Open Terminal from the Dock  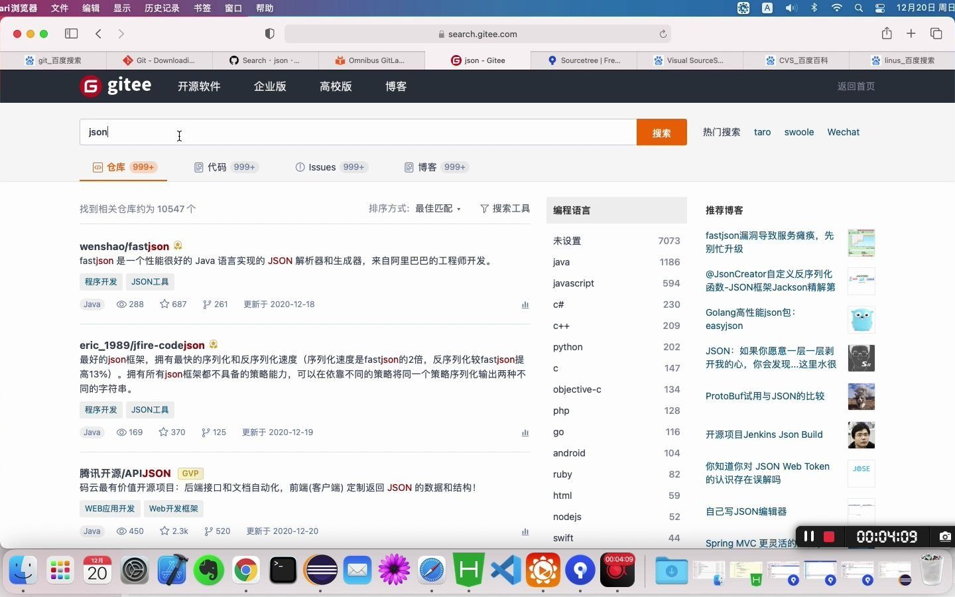283,570
